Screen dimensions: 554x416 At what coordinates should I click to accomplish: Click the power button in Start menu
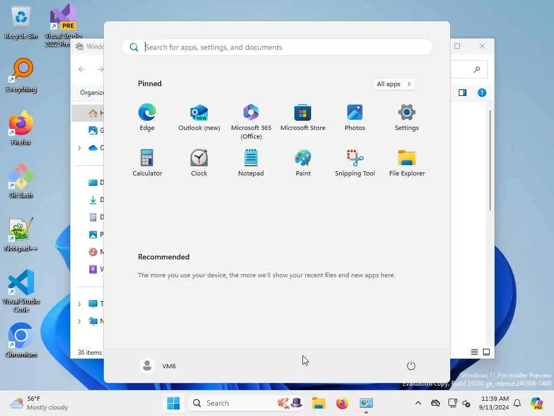(x=411, y=366)
